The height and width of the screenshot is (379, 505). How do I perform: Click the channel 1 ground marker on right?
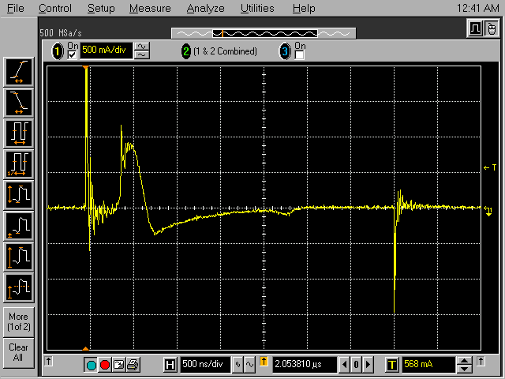(x=488, y=211)
